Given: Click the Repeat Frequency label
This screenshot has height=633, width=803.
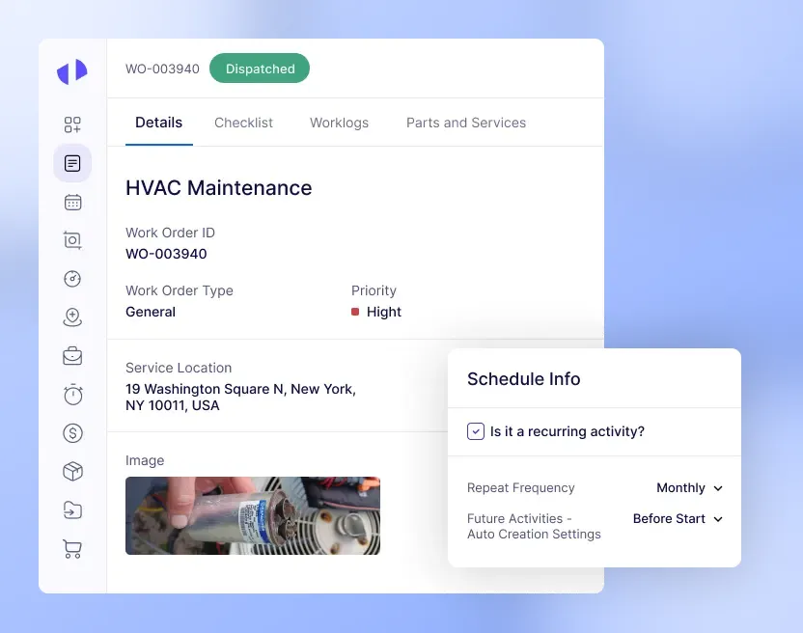Looking at the screenshot, I should click(521, 487).
